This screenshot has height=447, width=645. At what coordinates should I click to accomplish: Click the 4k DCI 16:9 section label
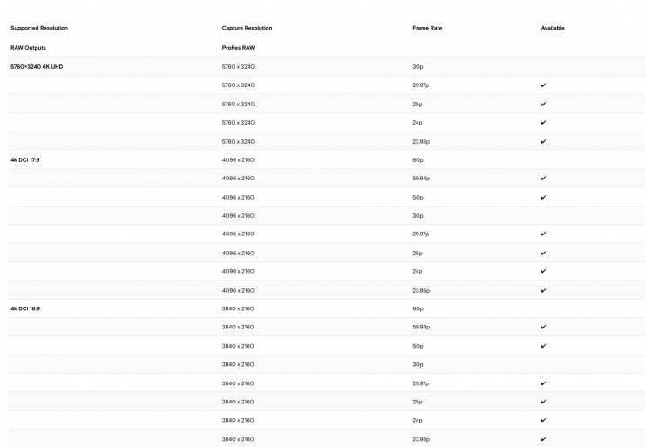(x=25, y=308)
